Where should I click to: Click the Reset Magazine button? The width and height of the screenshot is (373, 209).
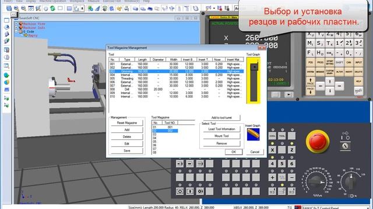pyautogui.click(x=127, y=122)
